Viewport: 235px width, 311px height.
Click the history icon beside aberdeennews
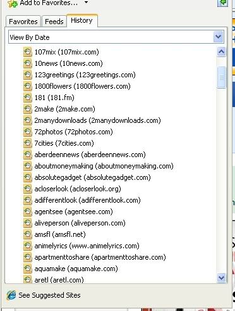click(x=27, y=155)
